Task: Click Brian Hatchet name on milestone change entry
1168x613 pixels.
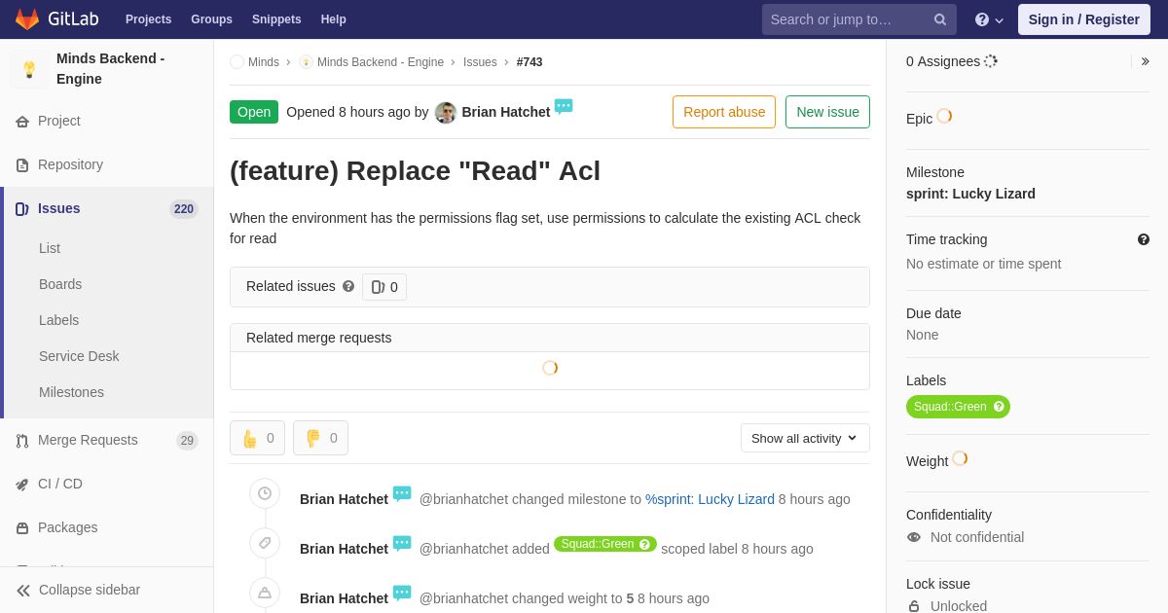Action: coord(344,499)
